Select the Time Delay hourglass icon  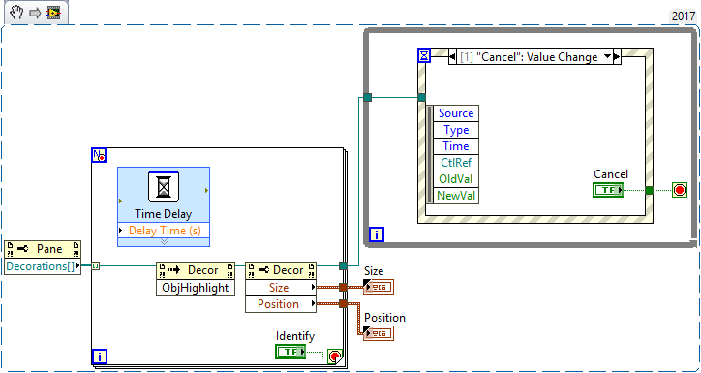[164, 186]
